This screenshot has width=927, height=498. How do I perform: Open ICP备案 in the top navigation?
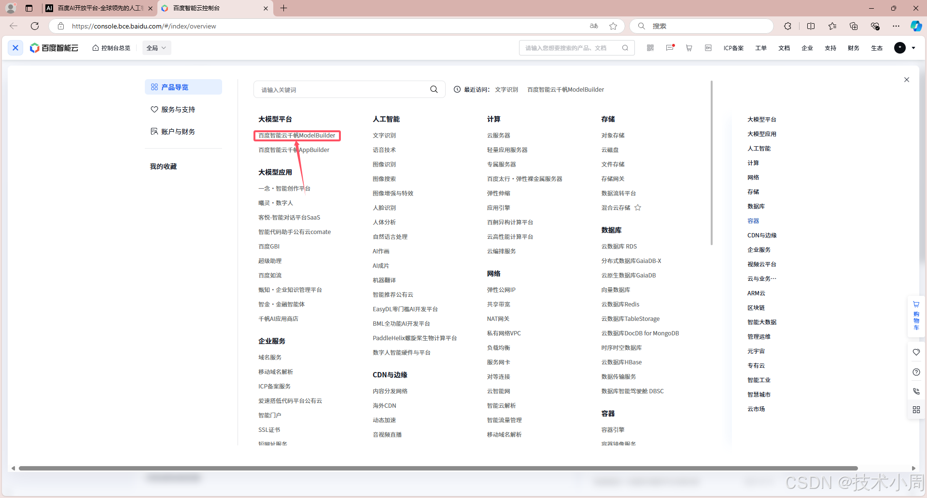733,48
